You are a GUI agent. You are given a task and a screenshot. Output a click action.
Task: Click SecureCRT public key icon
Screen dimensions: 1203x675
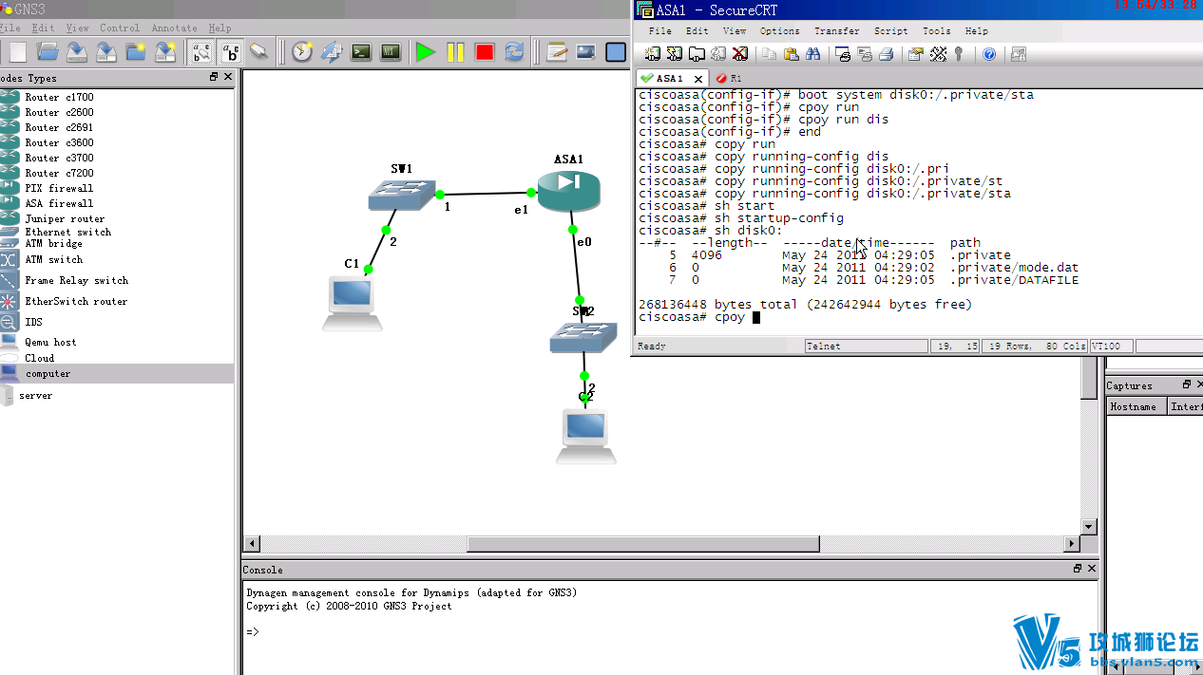959,54
